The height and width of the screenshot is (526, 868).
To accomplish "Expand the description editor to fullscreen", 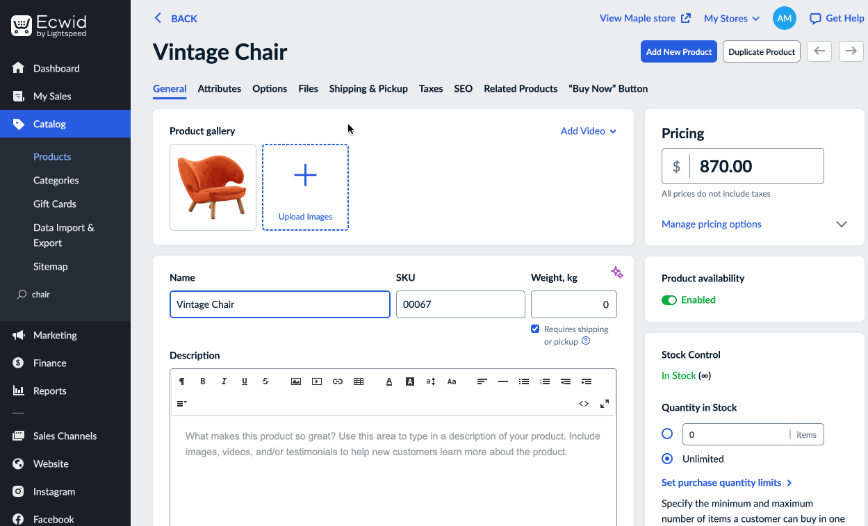I will click(605, 404).
